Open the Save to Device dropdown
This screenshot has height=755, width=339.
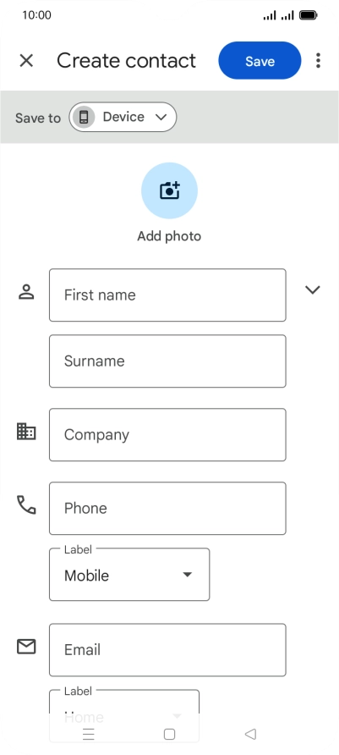(x=123, y=117)
